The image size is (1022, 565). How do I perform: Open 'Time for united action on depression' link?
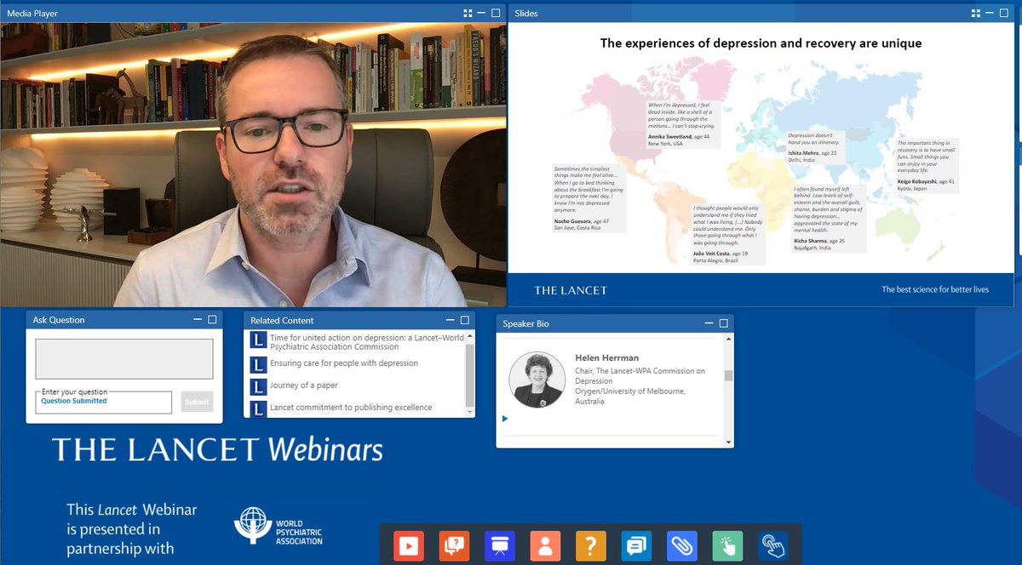[366, 342]
